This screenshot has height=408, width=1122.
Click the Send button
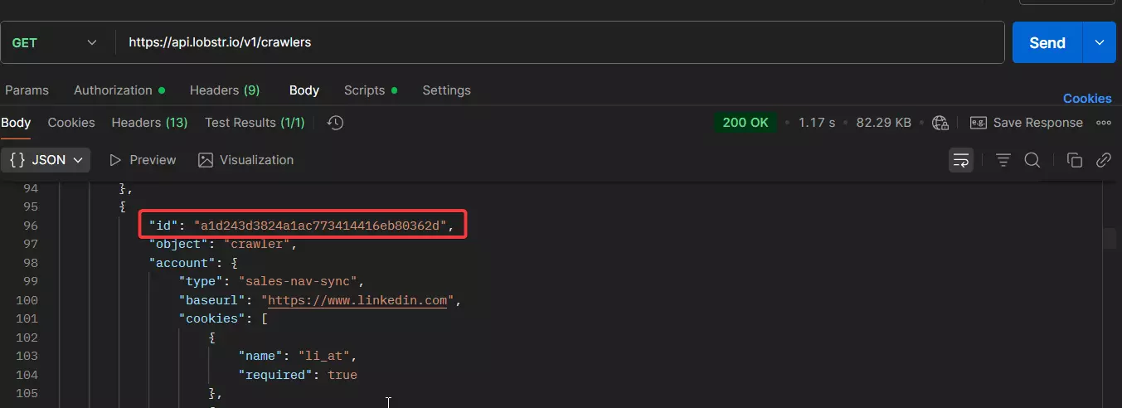pos(1047,42)
